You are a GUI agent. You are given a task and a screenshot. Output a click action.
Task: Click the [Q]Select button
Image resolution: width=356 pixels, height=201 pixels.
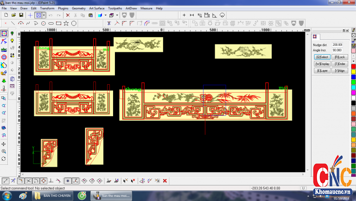tap(322, 57)
